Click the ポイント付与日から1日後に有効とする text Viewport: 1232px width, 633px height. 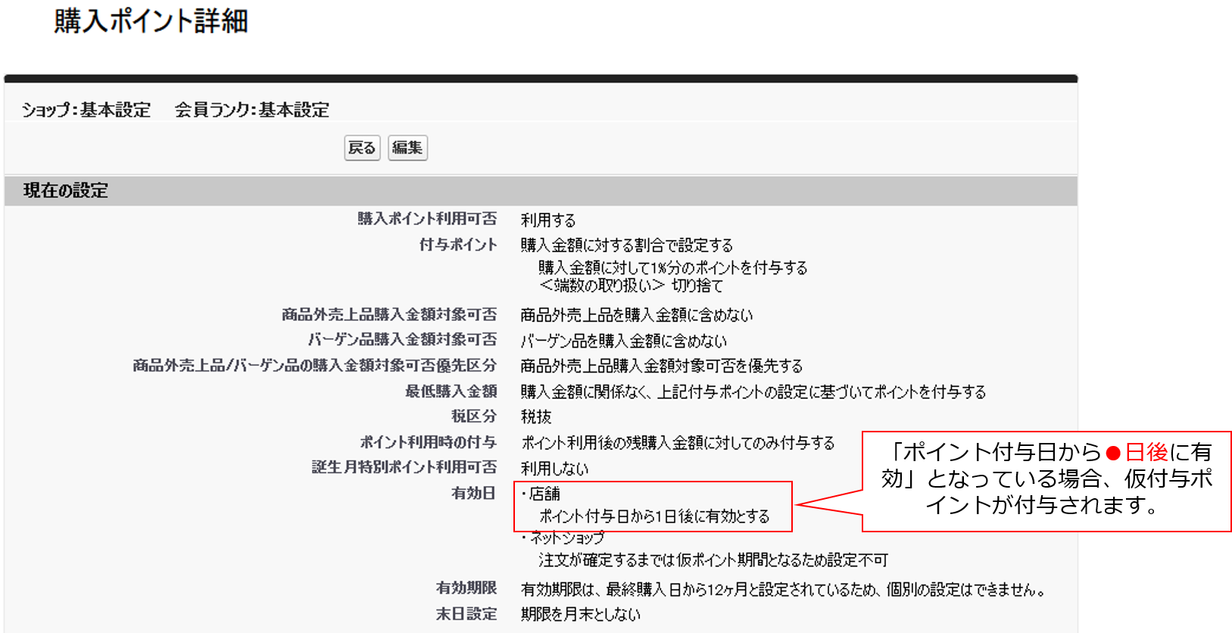click(654, 516)
